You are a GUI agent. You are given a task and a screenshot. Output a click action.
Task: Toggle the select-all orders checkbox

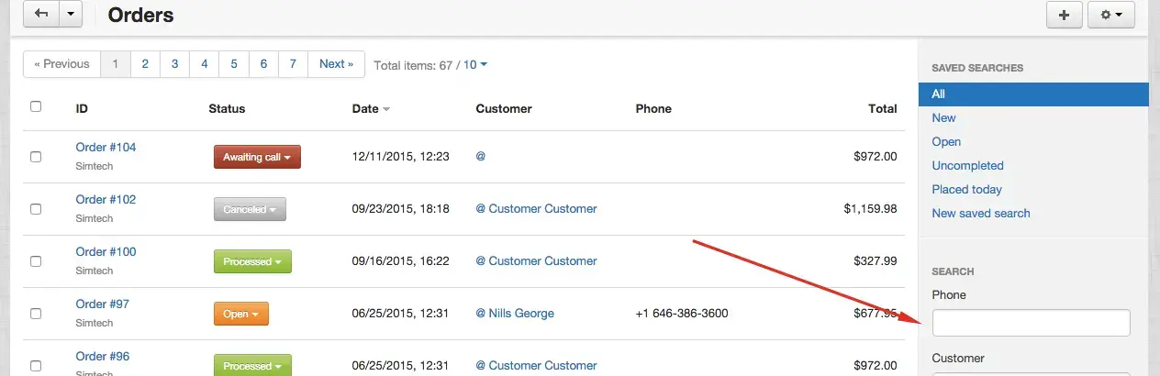(x=36, y=106)
